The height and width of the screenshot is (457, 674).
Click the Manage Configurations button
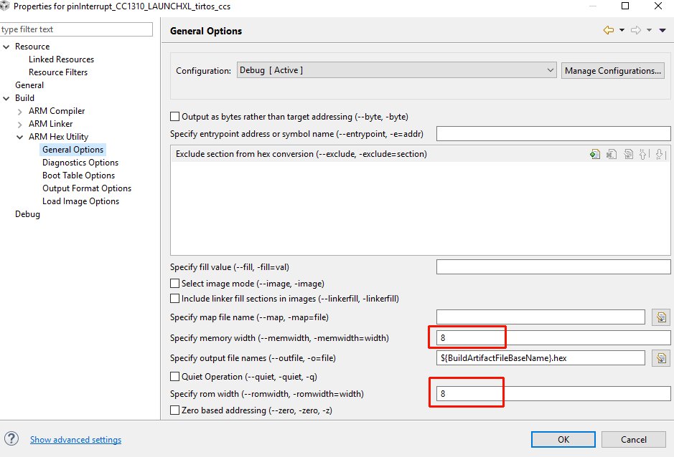coord(612,70)
